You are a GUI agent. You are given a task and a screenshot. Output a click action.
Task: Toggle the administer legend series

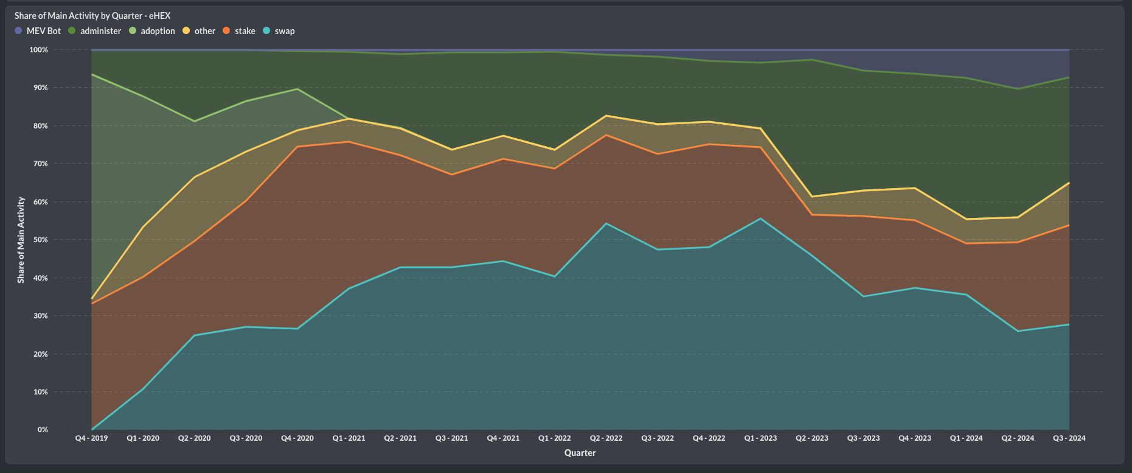point(94,31)
